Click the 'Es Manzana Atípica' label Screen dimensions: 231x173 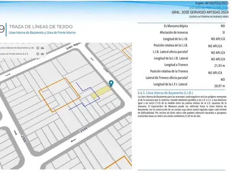click(x=176, y=26)
